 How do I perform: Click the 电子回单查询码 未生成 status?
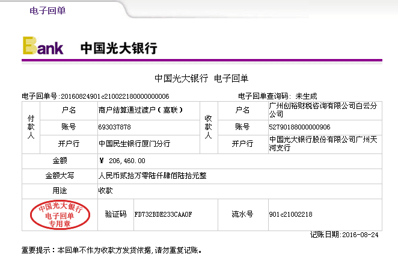click(305, 96)
